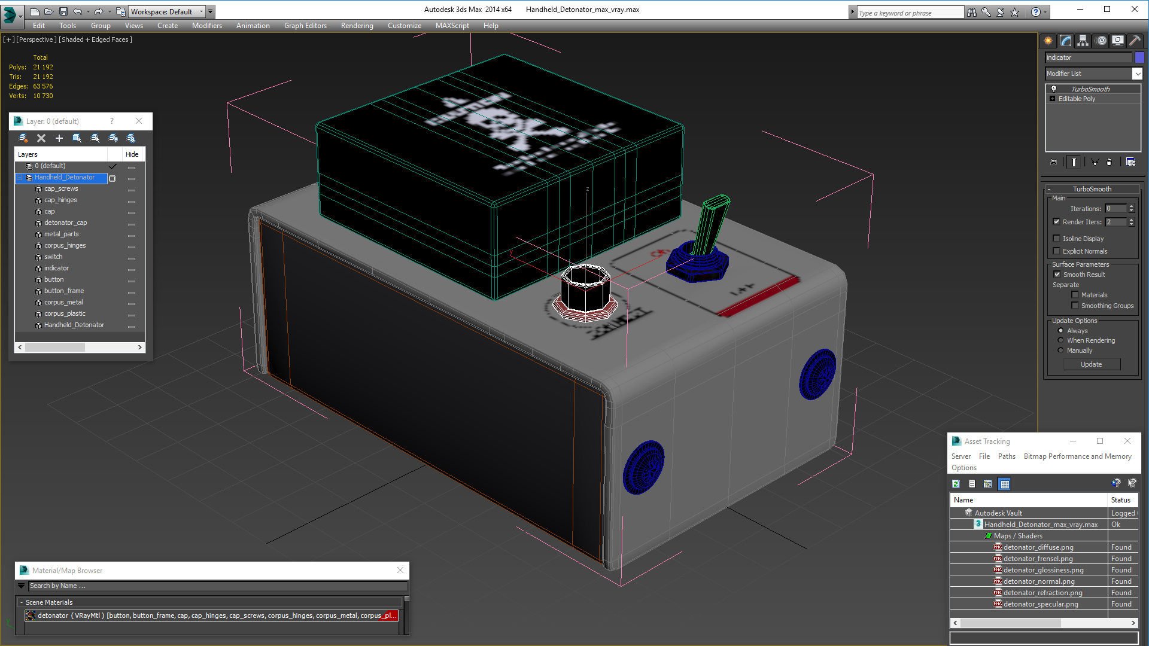Increase the Iterations spinner value
Viewport: 1149px width, 646px height.
click(1131, 206)
